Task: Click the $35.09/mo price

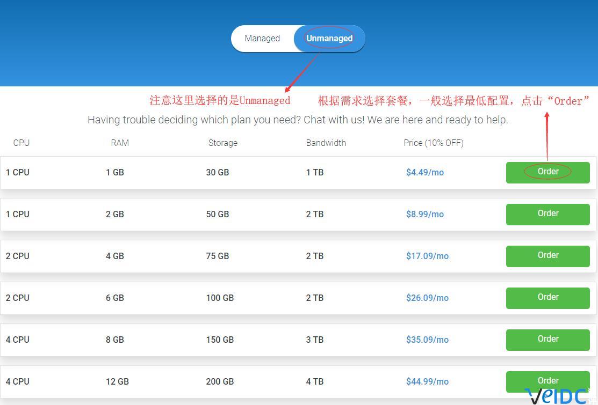Action: 427,340
